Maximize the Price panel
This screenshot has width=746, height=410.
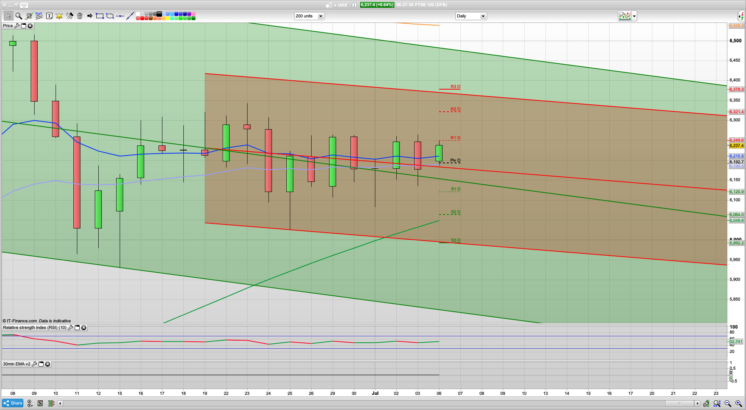(x=23, y=26)
